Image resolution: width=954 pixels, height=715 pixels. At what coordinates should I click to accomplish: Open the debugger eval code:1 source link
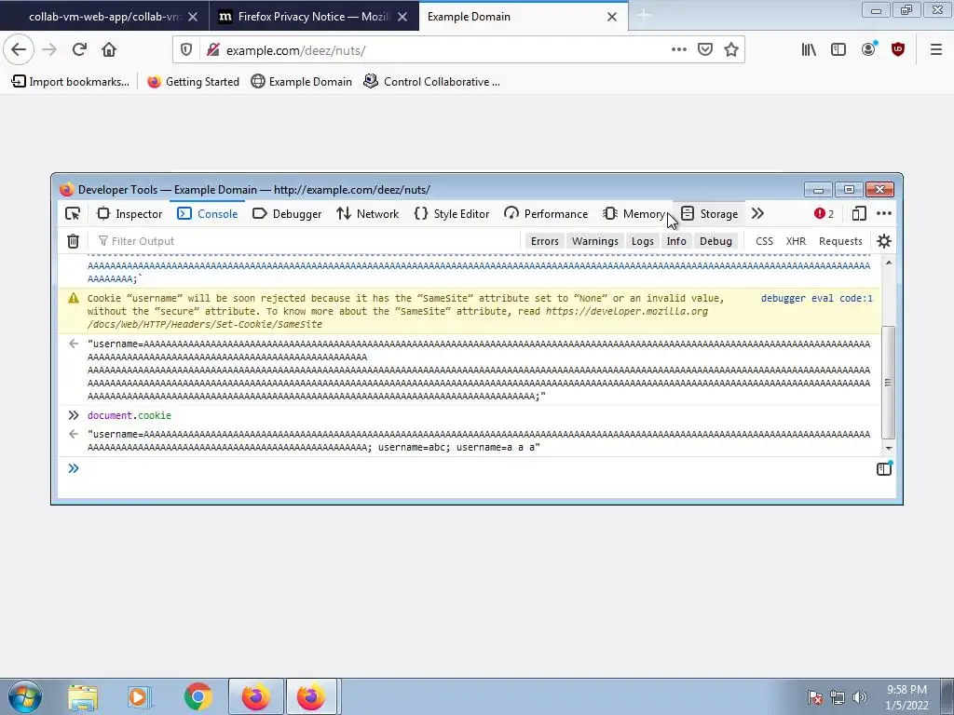point(816,299)
